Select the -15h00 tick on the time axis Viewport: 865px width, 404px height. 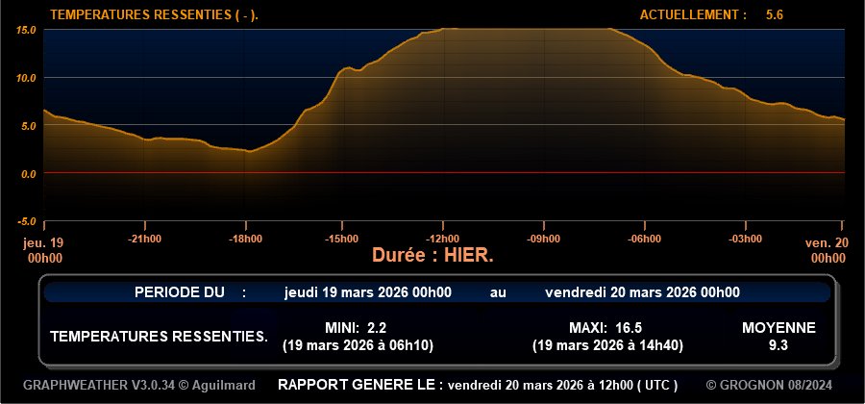pyautogui.click(x=343, y=239)
